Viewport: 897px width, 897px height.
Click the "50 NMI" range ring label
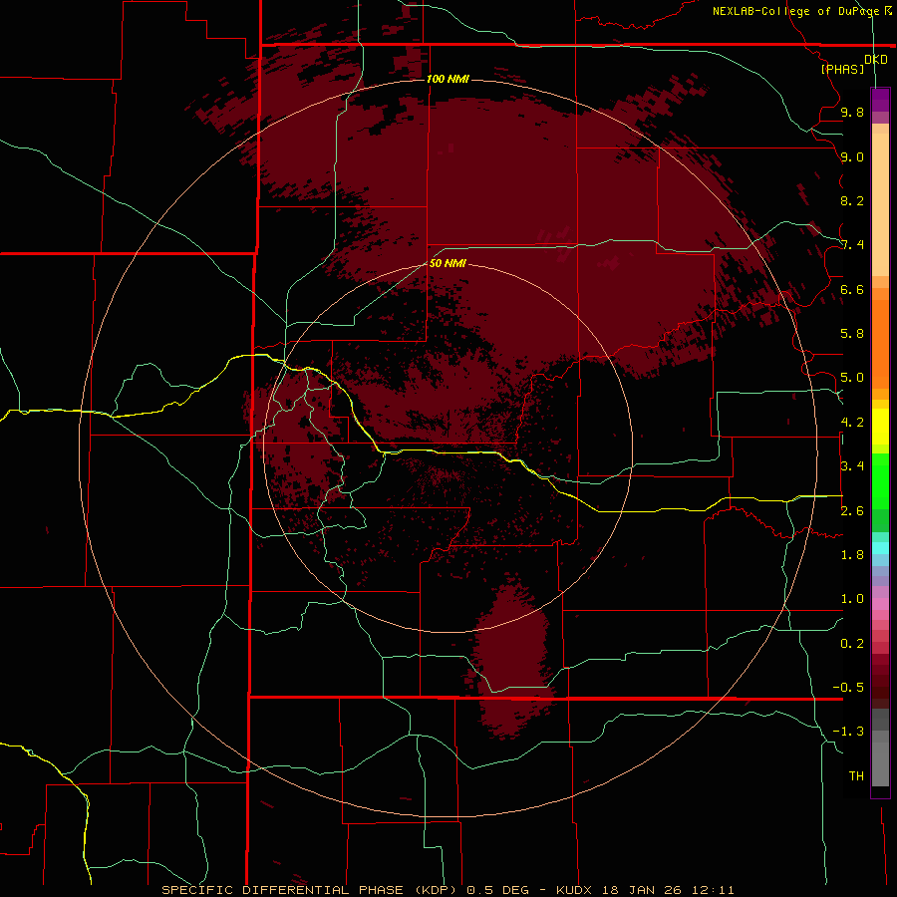[x=448, y=263]
